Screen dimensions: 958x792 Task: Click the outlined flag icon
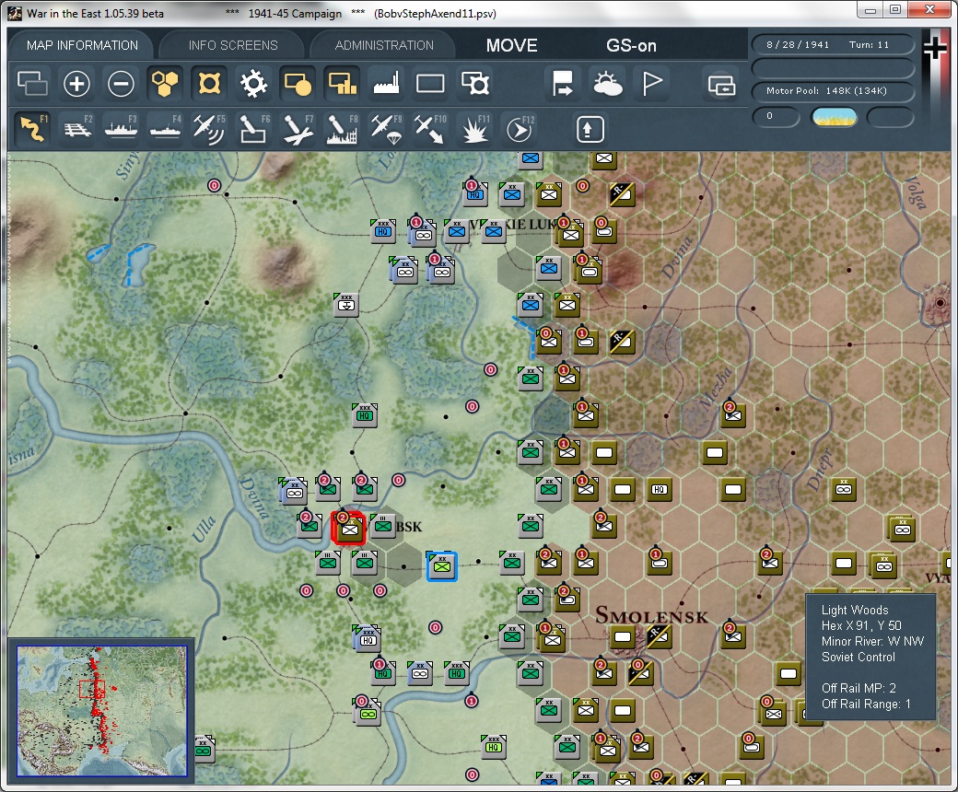pyautogui.click(x=651, y=83)
